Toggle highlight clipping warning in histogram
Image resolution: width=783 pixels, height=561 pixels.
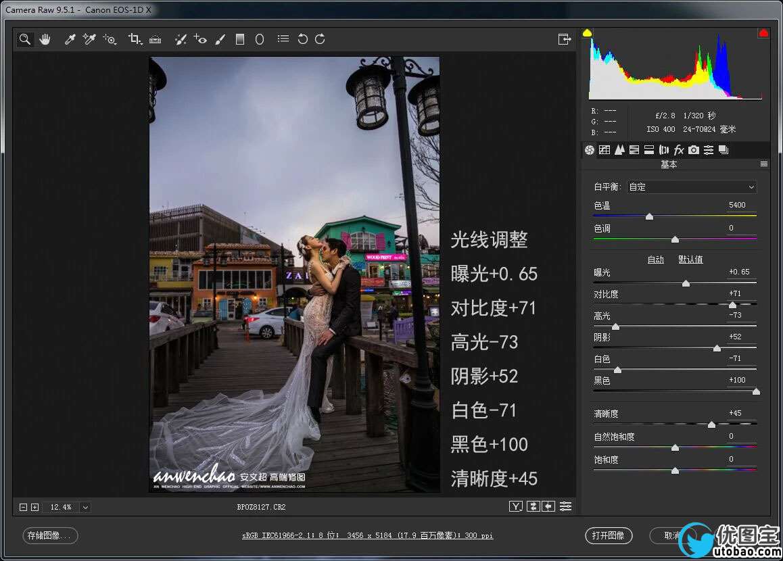[x=763, y=33]
